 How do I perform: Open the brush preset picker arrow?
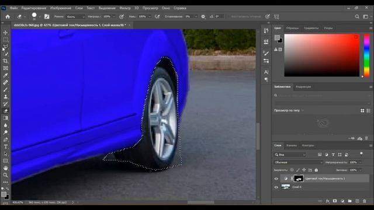coord(40,17)
